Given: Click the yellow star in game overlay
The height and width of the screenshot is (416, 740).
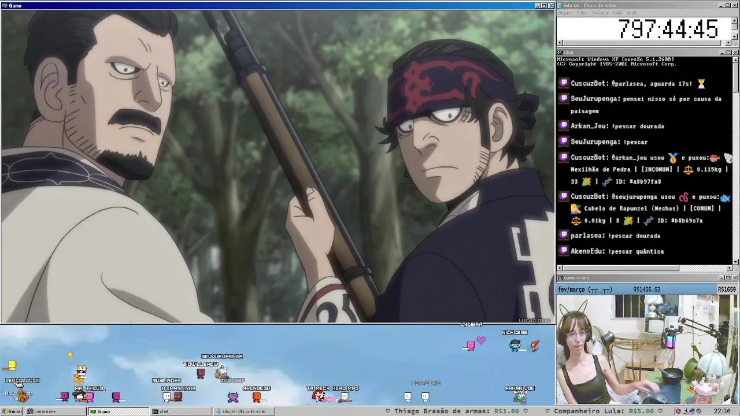Looking at the screenshot, I should click(x=70, y=355).
